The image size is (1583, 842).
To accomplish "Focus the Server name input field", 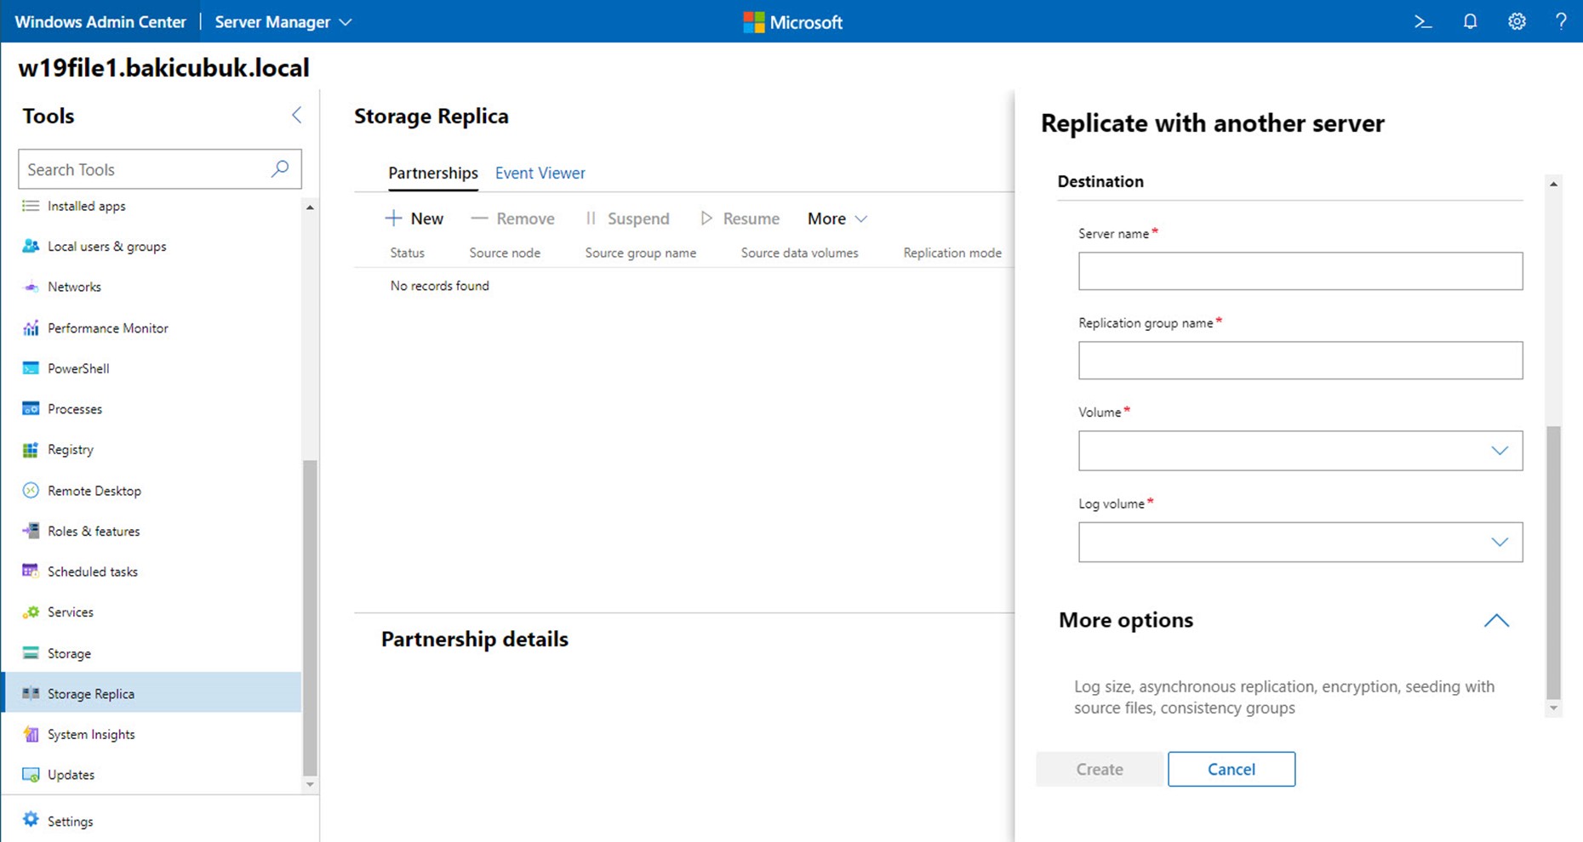I will pos(1300,271).
